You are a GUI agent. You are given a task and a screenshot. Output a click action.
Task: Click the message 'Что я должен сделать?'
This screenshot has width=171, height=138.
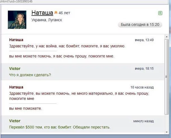[30, 75]
